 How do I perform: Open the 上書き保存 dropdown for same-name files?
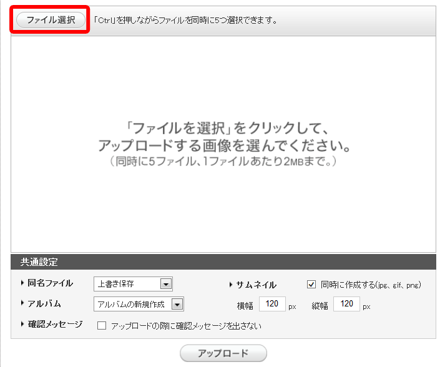(x=133, y=285)
